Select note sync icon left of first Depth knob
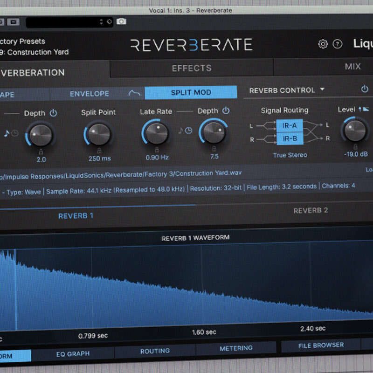The height and width of the screenshot is (373, 373). 7,133
